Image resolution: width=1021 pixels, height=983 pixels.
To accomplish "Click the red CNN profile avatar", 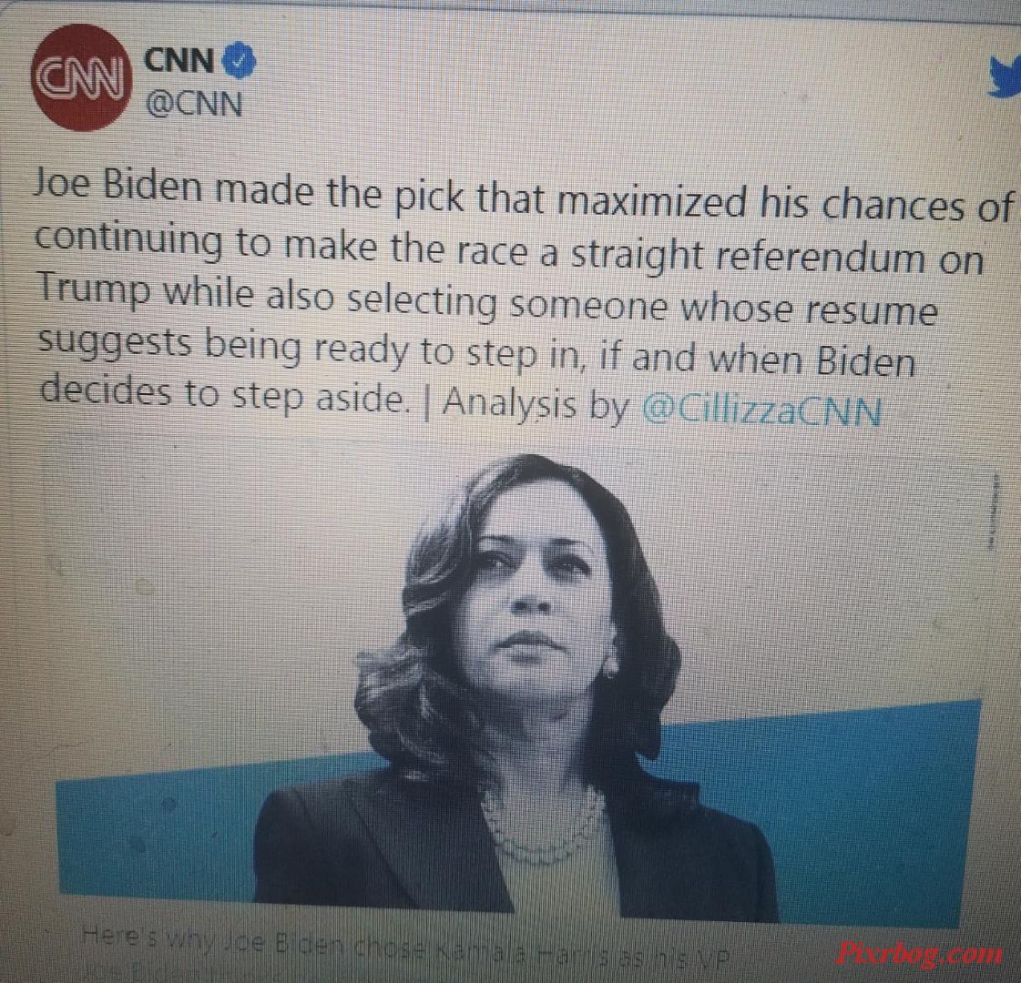I will pyautogui.click(x=81, y=77).
